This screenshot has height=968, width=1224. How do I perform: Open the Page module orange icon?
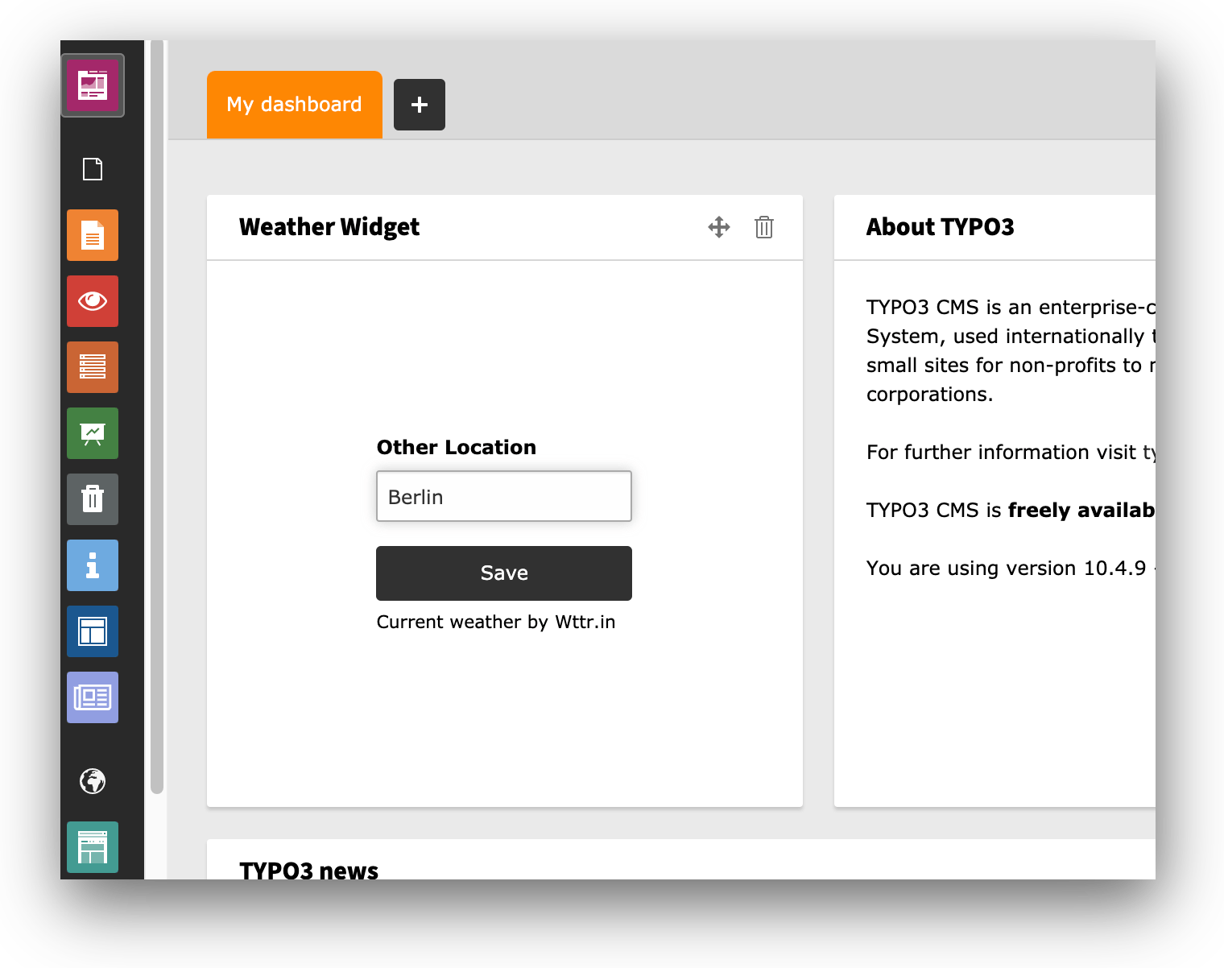point(93,235)
